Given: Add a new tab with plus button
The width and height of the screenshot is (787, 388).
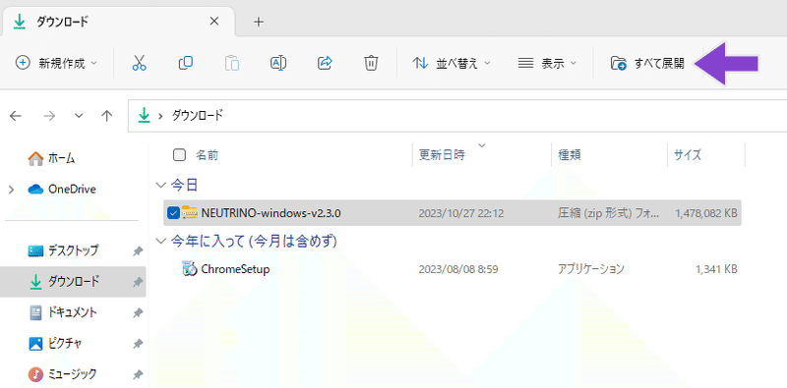Looking at the screenshot, I should coord(259,22).
